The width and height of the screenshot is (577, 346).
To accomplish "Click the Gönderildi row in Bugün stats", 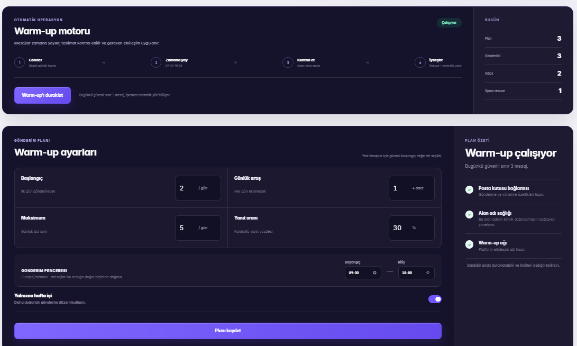I will tap(523, 56).
